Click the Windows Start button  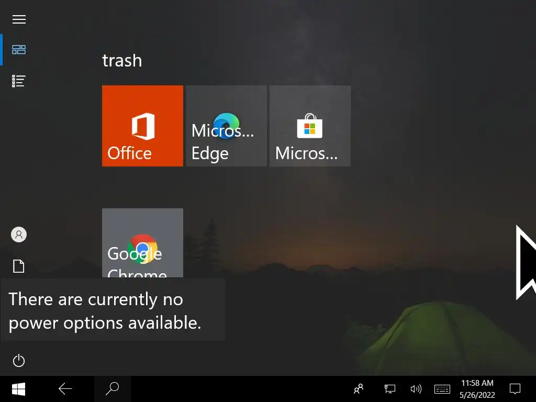(18, 389)
